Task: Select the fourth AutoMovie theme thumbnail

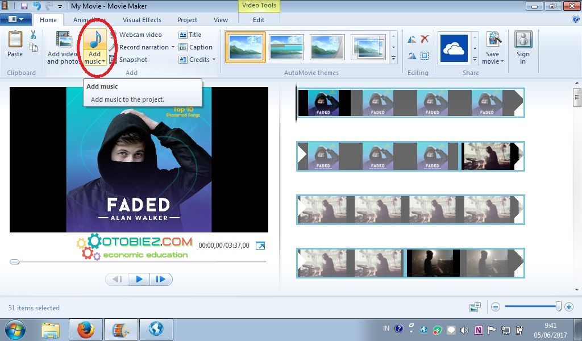Action: (x=368, y=47)
